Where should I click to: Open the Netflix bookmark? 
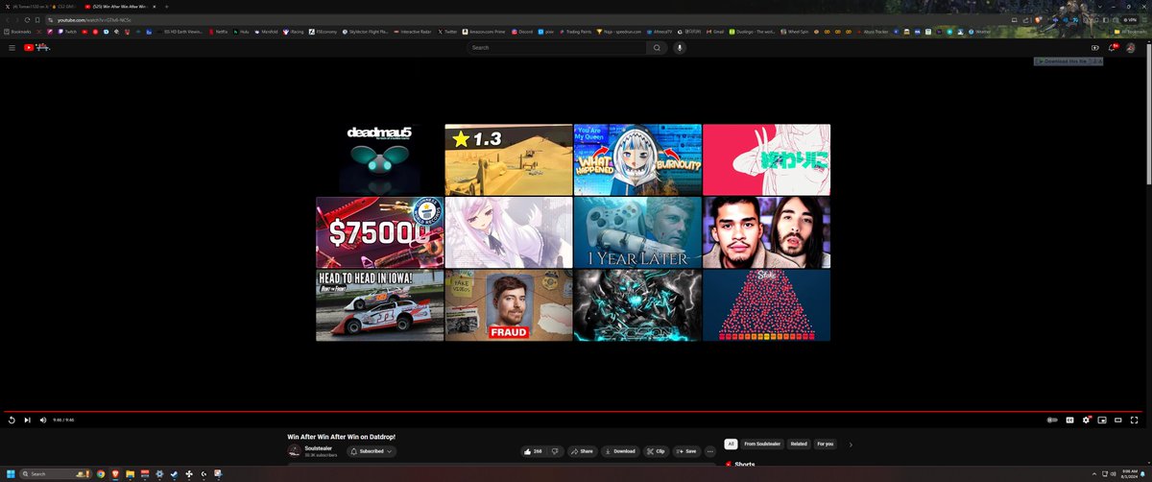[219, 32]
